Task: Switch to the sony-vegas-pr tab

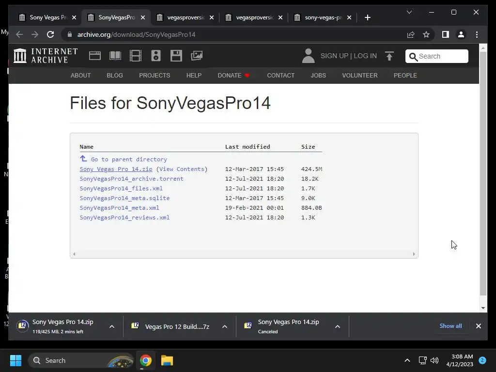Action: (323, 17)
